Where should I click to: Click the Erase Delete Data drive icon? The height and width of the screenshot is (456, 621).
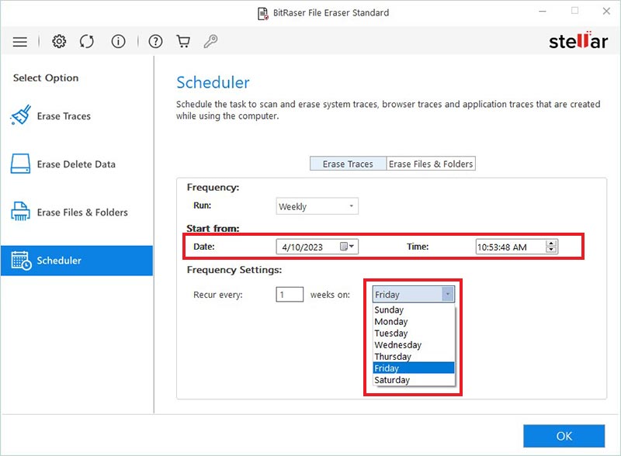pyautogui.click(x=20, y=164)
